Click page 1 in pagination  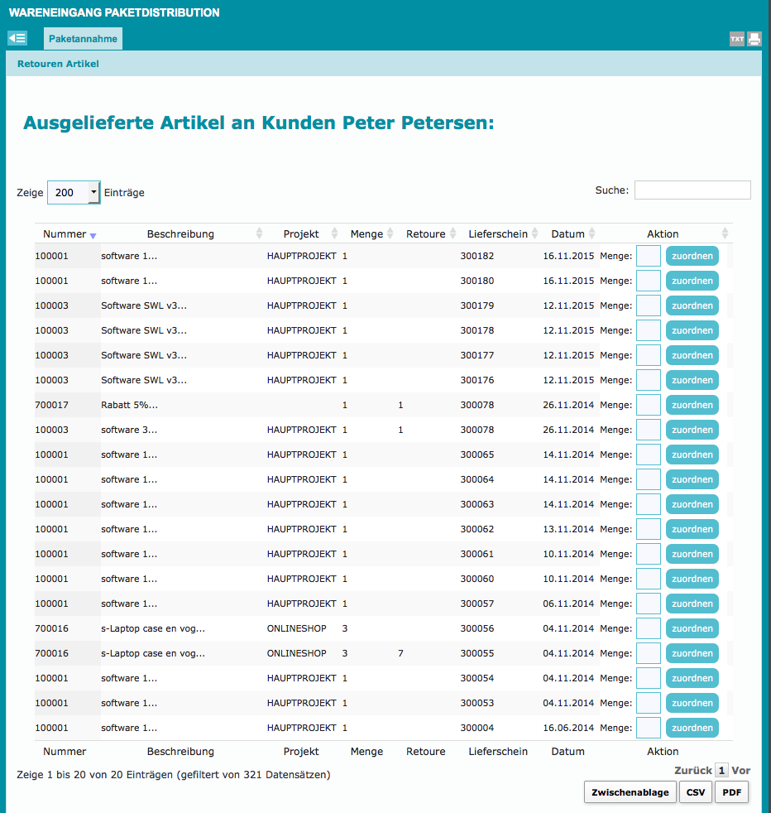721,771
